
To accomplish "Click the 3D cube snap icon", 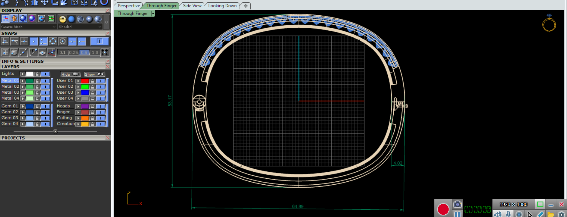I will (x=14, y=52).
